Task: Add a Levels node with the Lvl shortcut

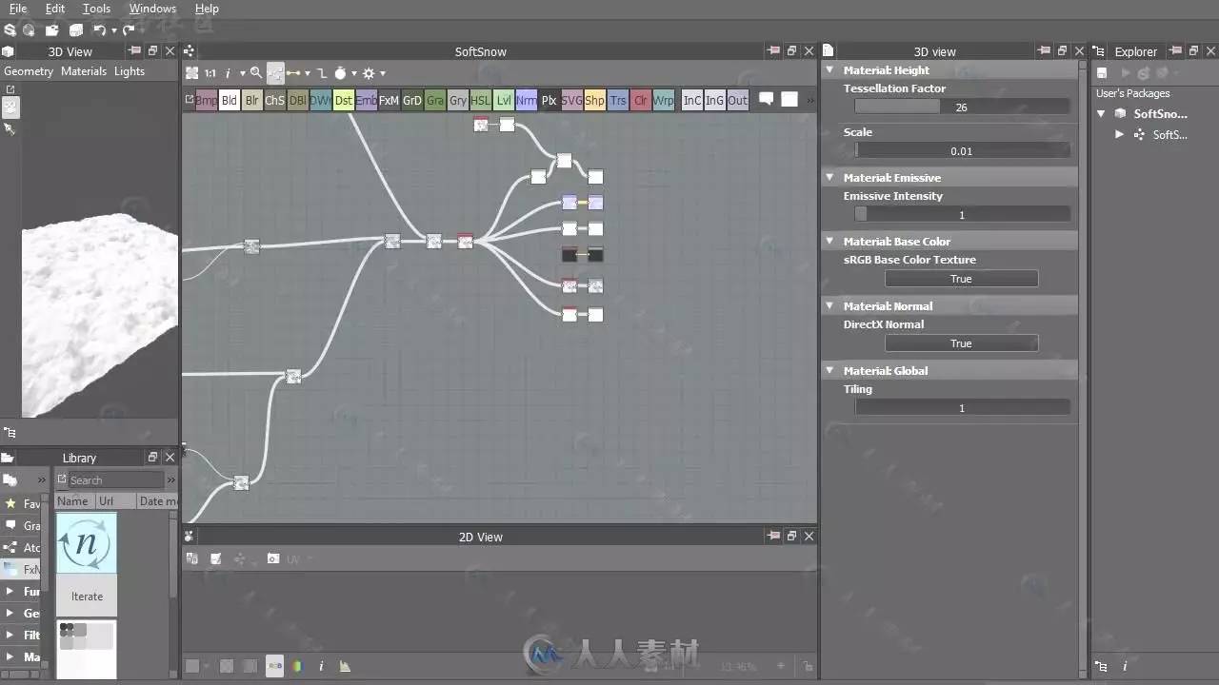Action: point(504,100)
